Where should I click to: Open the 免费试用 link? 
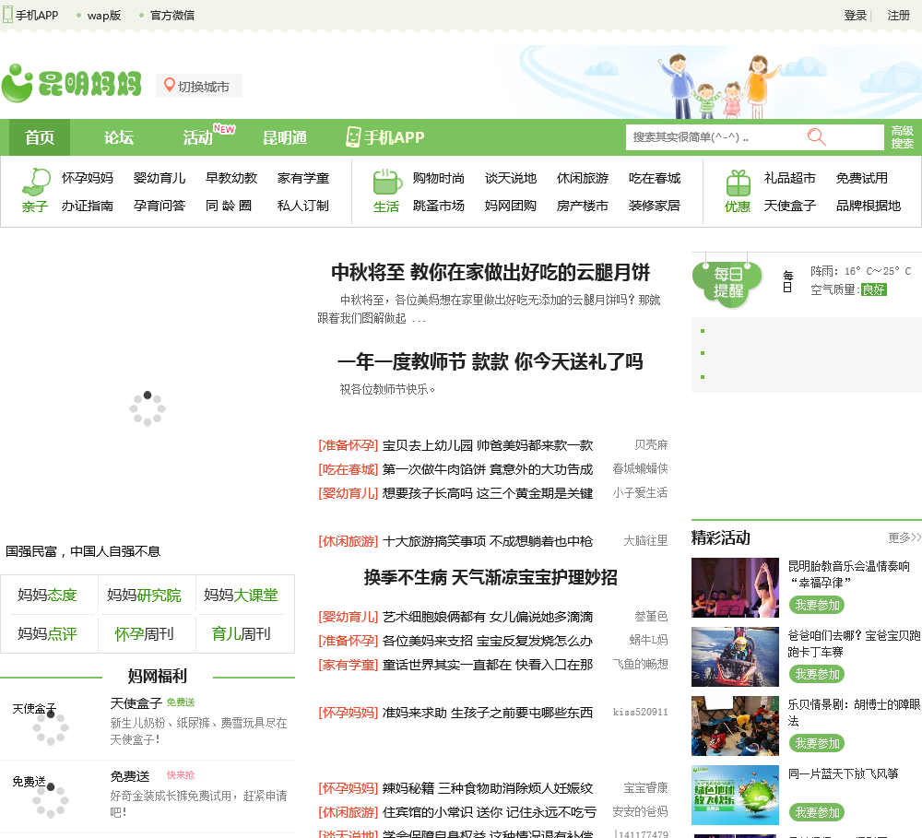tap(862, 178)
